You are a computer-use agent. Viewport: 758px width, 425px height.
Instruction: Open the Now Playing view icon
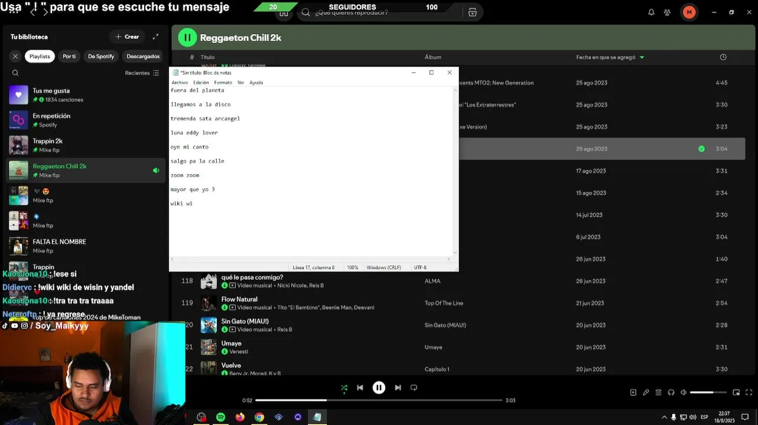[633, 393]
